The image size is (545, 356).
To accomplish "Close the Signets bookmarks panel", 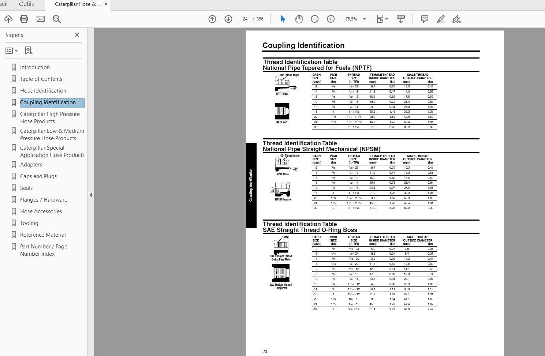I will (x=77, y=35).
